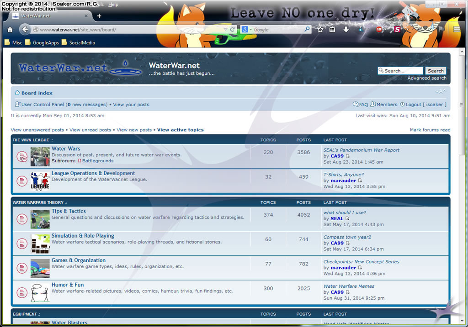The height and width of the screenshot is (327, 468).
Task: Open the Humor & Fun stick-figure thumbnail
Action: tap(40, 292)
